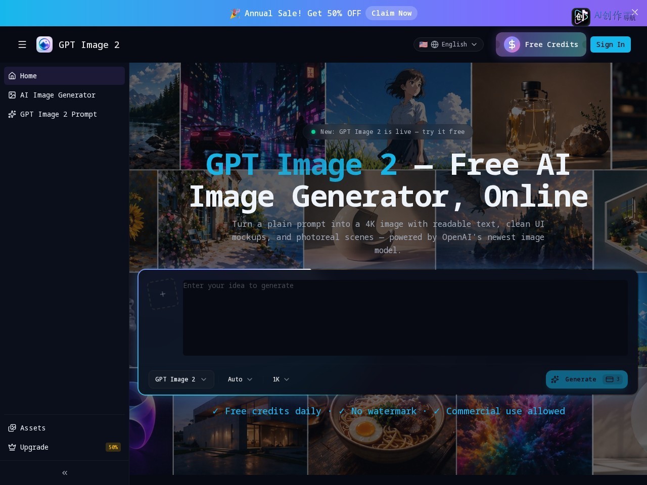Open the English language dropdown
The width and height of the screenshot is (647, 485).
pos(448,44)
